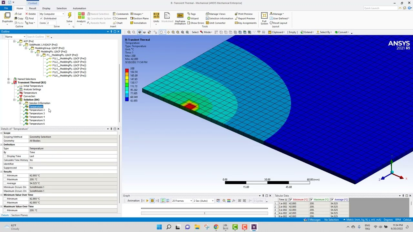The image size is (413, 232).
Task: Click the Print Preview button
Action: [x=244, y=14]
